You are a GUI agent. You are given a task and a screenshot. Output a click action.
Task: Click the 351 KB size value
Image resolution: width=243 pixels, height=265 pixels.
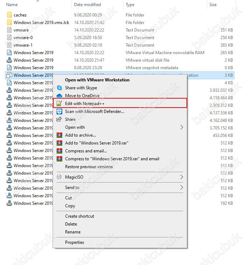(227, 30)
